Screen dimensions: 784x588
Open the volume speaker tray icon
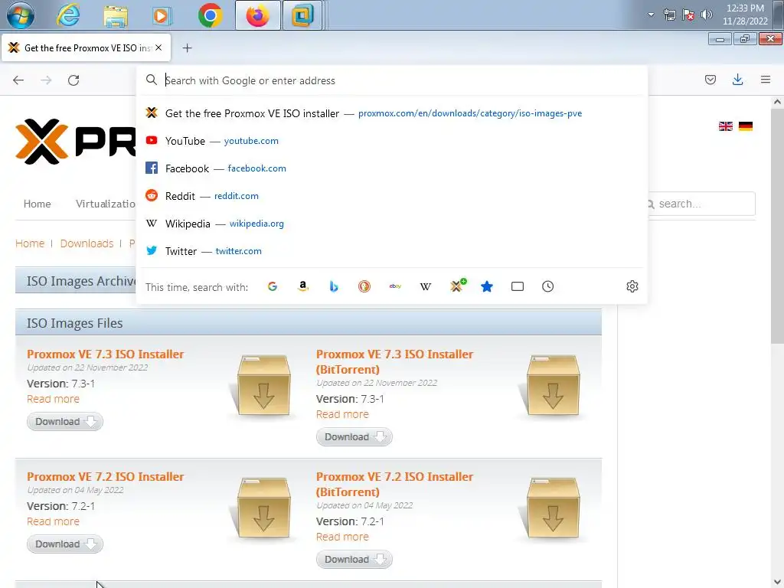706,15
